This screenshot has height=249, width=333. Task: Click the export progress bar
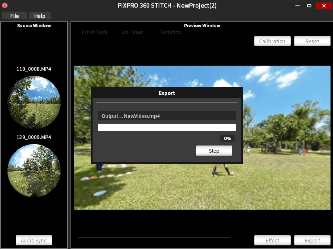(167, 127)
